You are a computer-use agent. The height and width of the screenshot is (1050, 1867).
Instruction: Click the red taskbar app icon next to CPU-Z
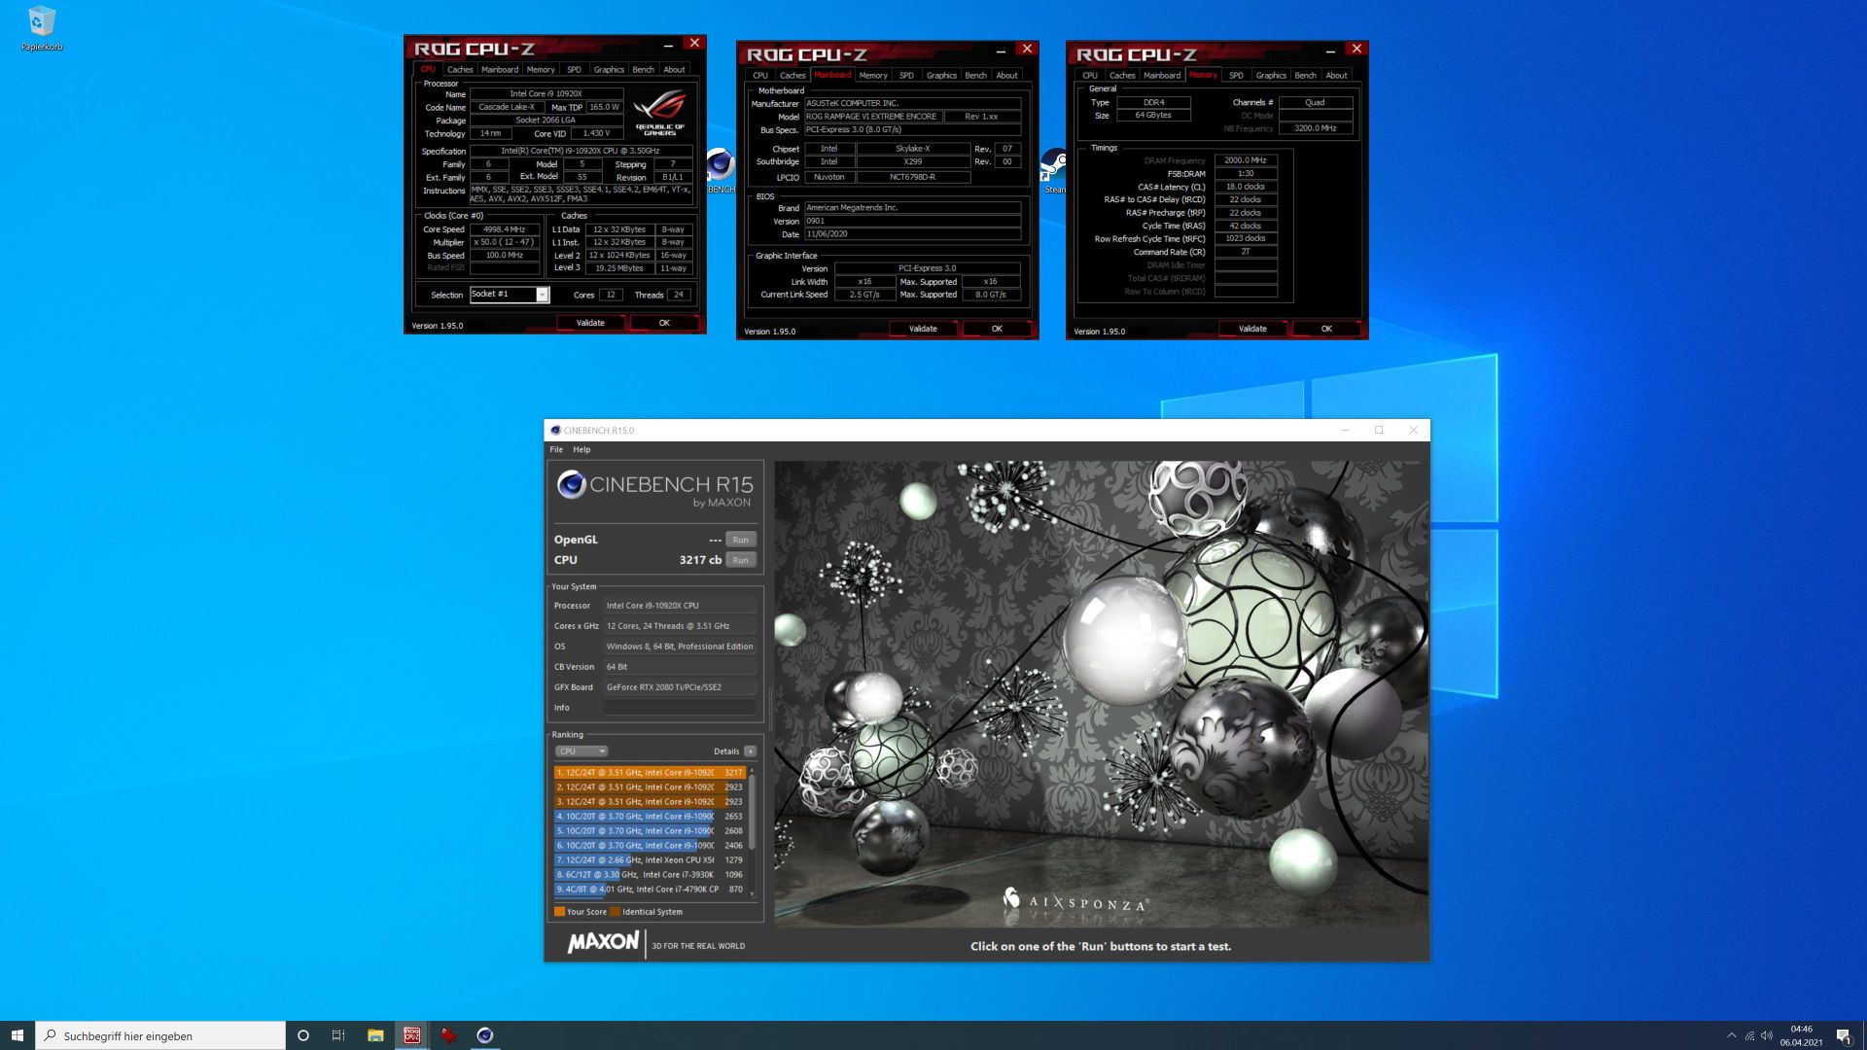pos(448,1035)
